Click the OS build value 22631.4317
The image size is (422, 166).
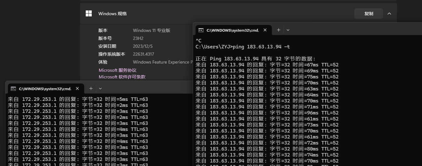[x=144, y=54]
